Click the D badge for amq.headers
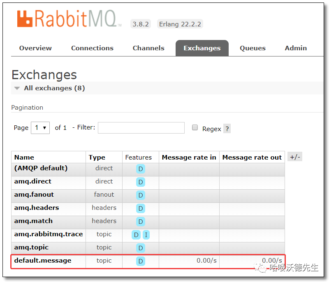This screenshot has height=282, width=329. [141, 209]
